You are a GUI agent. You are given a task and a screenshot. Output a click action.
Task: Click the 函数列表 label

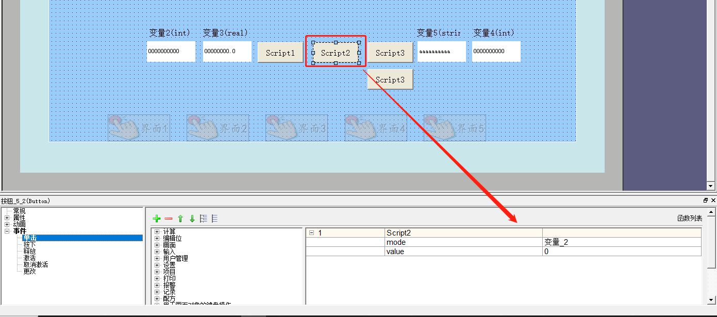(690, 219)
